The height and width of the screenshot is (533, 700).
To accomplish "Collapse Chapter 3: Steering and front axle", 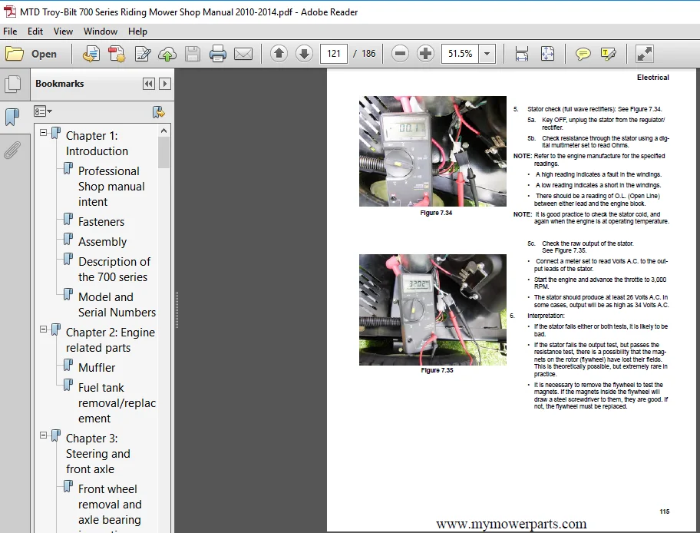I will (43, 435).
